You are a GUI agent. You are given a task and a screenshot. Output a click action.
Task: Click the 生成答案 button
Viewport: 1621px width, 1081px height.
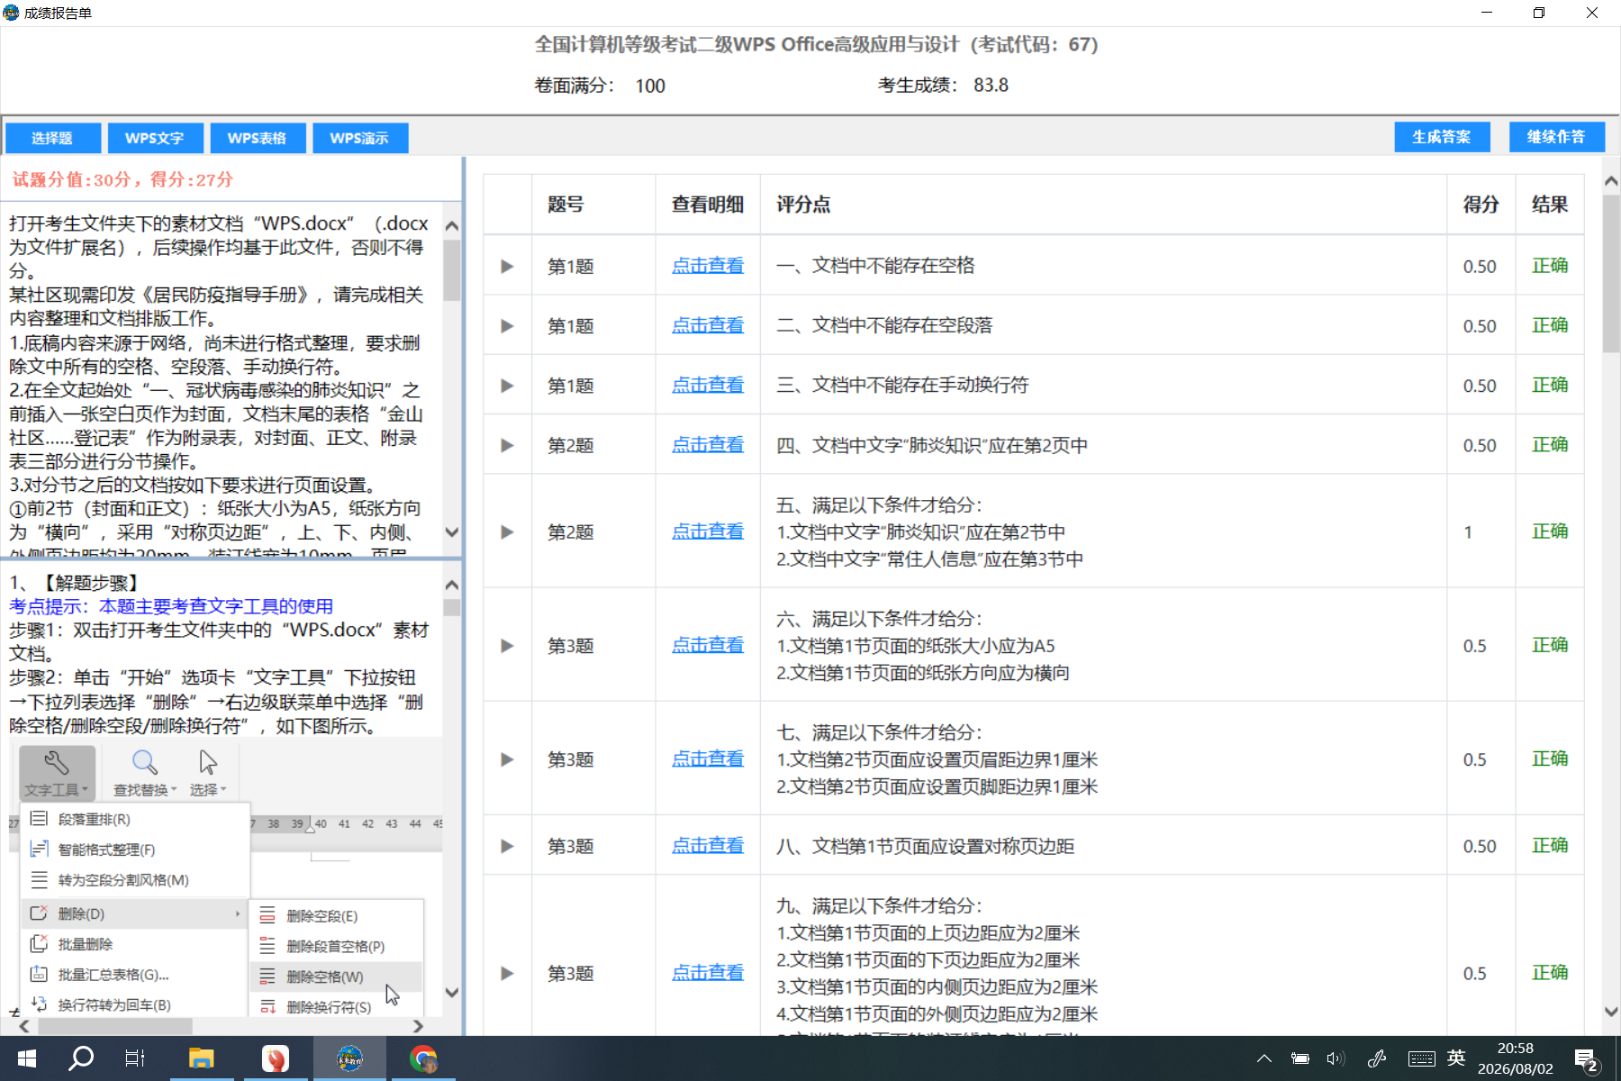1442,137
